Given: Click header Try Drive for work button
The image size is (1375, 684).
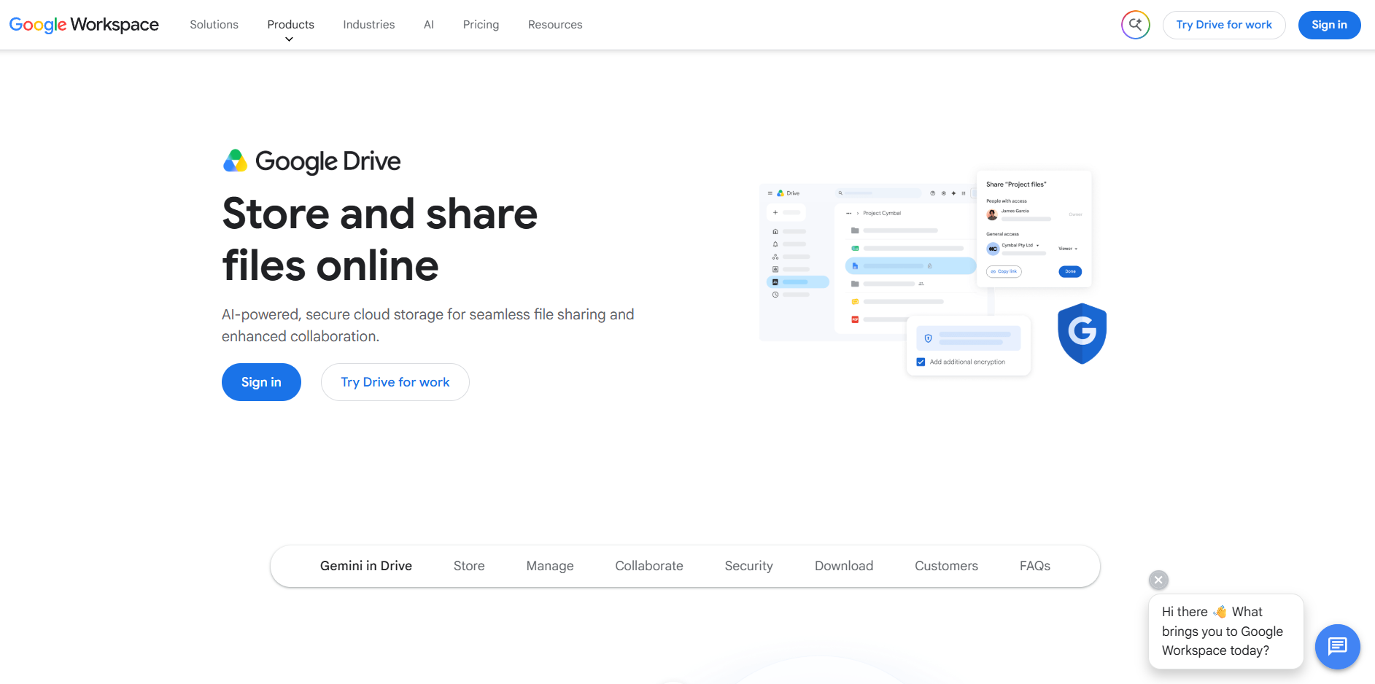Looking at the screenshot, I should tap(1224, 25).
